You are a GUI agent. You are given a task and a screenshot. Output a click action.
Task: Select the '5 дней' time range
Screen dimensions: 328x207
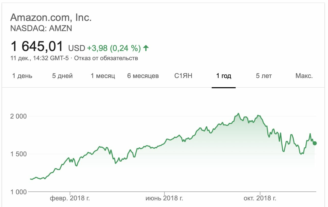point(62,76)
